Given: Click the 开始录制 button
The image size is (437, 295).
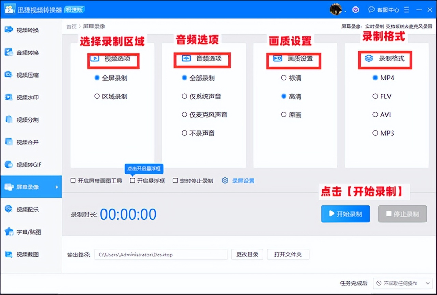Looking at the screenshot, I should (345, 214).
